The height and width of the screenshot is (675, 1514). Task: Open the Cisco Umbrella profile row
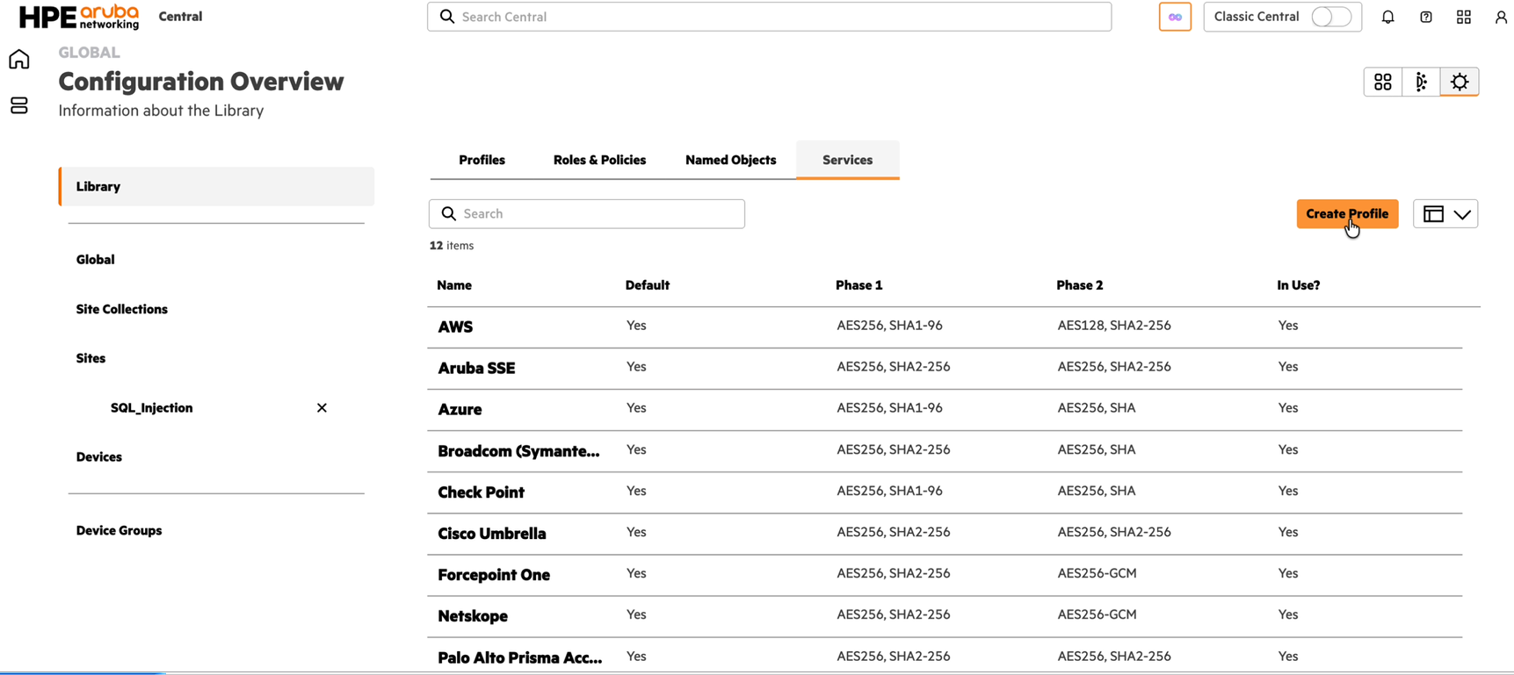pos(945,534)
